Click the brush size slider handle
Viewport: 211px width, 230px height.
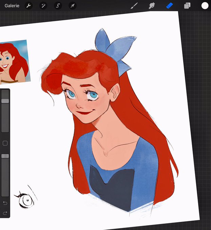5,101
